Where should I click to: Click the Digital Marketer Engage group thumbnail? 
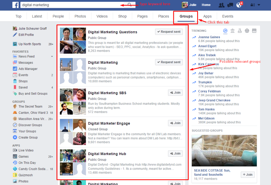click(x=73, y=132)
